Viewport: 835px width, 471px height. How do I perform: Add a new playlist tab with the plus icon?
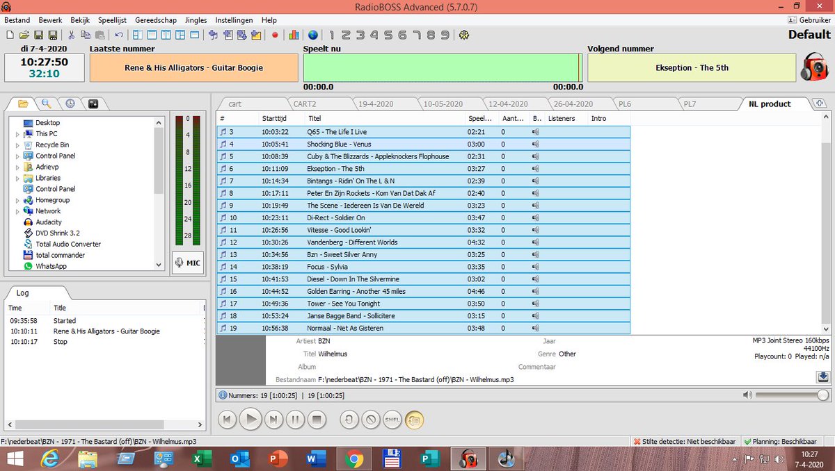pos(819,104)
